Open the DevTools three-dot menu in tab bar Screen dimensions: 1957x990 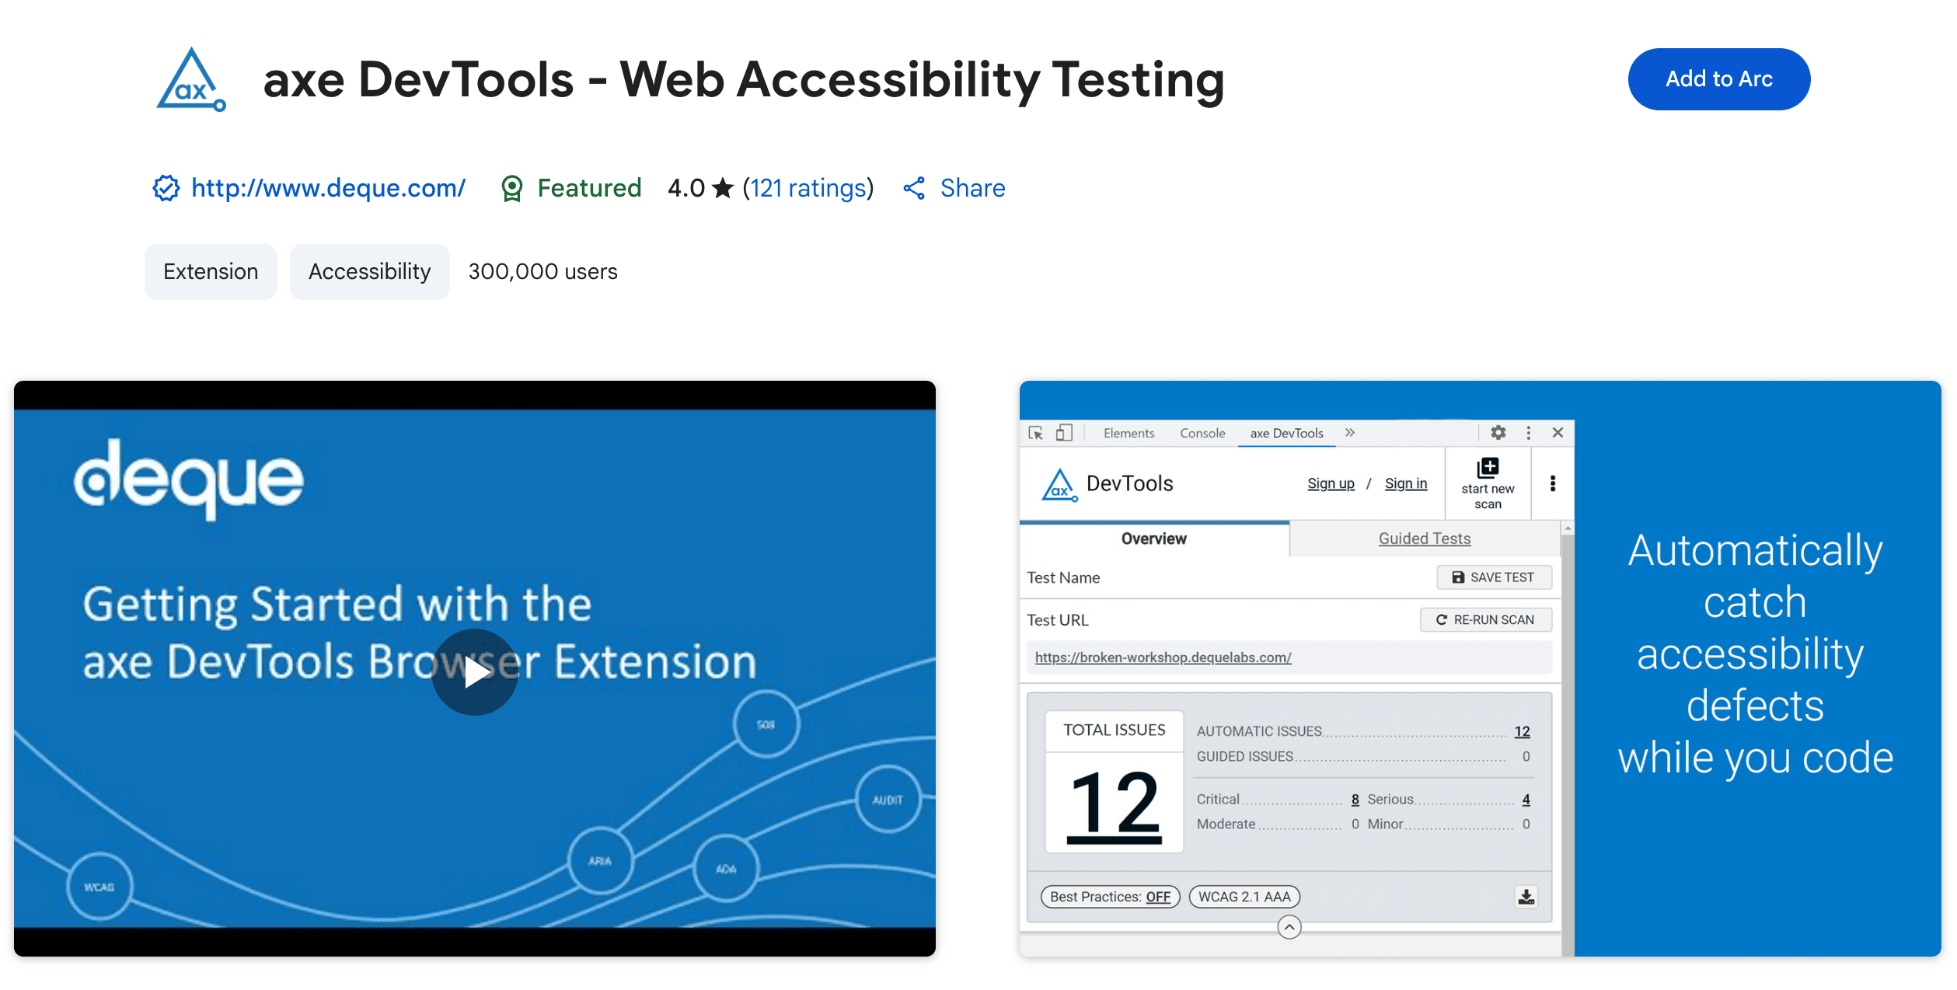1529,433
